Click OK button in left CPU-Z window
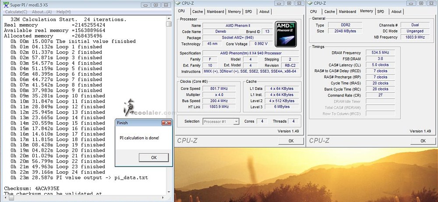Screen dimensions: 438x202 291,141
